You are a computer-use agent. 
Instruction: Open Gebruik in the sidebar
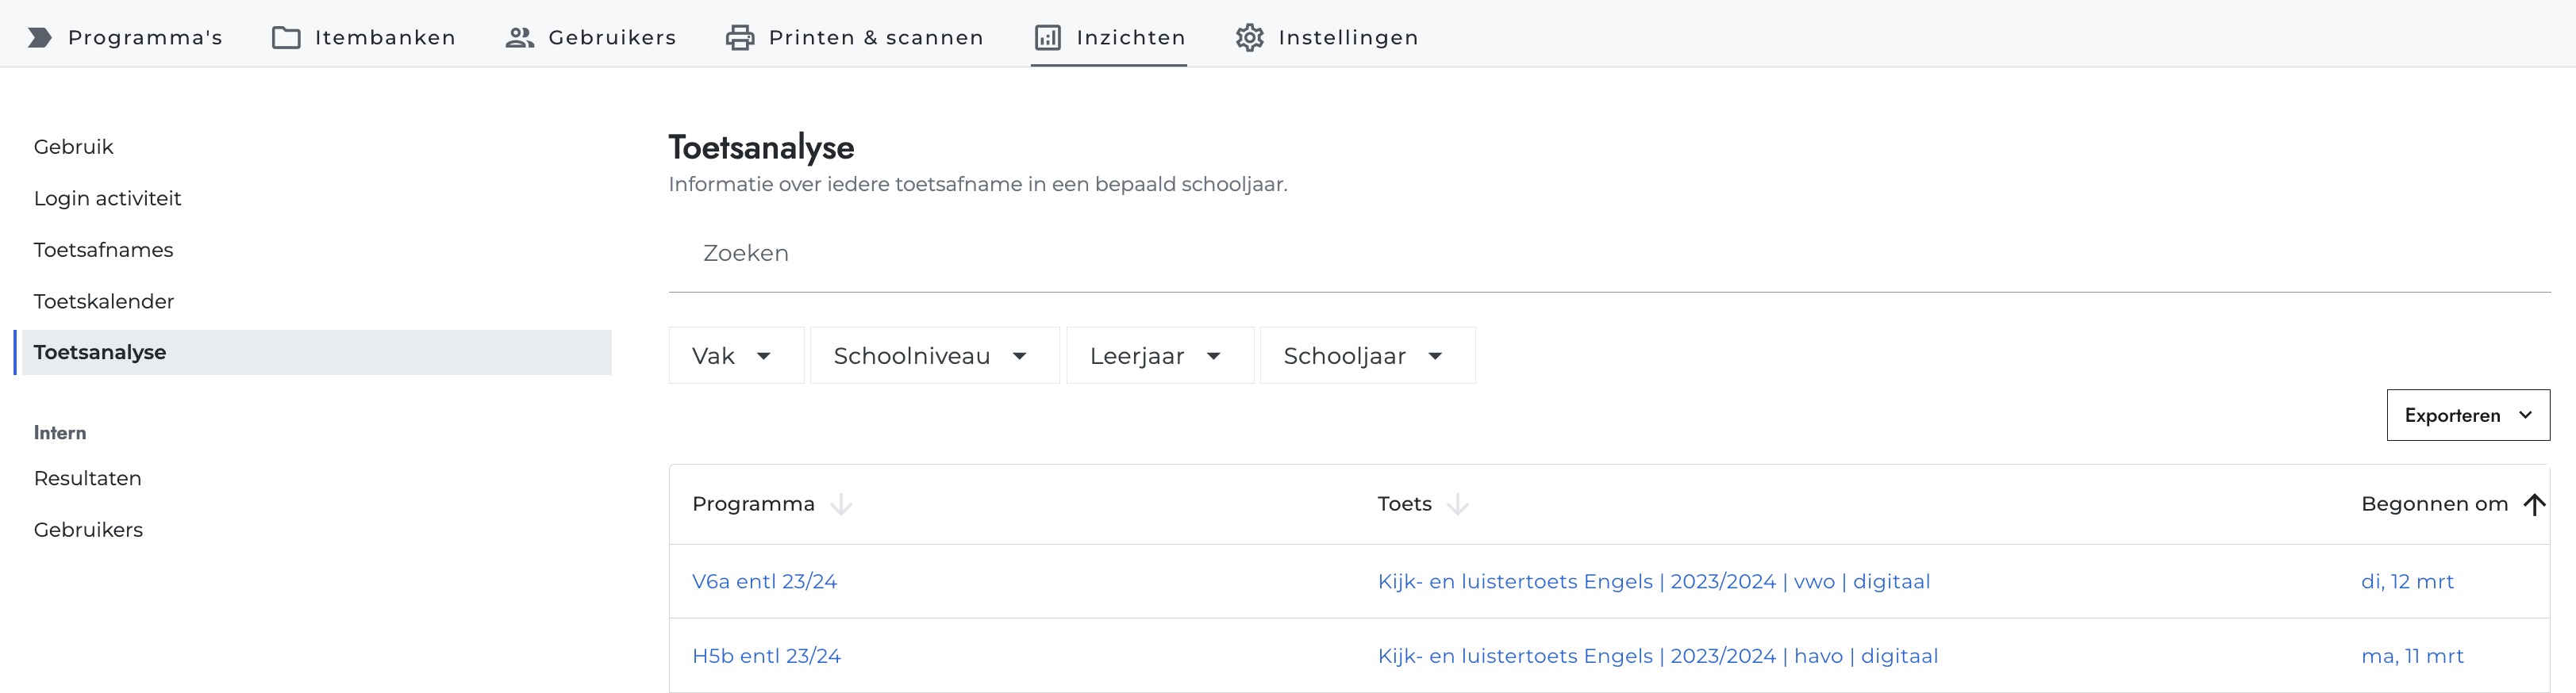74,147
